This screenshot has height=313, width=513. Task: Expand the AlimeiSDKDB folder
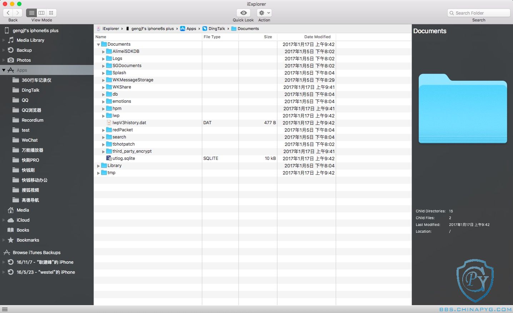click(x=104, y=51)
